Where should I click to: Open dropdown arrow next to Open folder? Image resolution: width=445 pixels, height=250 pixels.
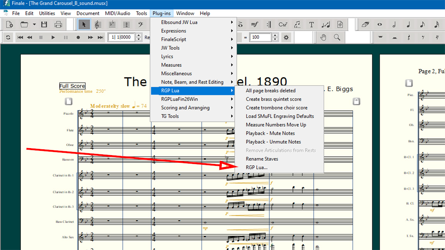(x=34, y=25)
